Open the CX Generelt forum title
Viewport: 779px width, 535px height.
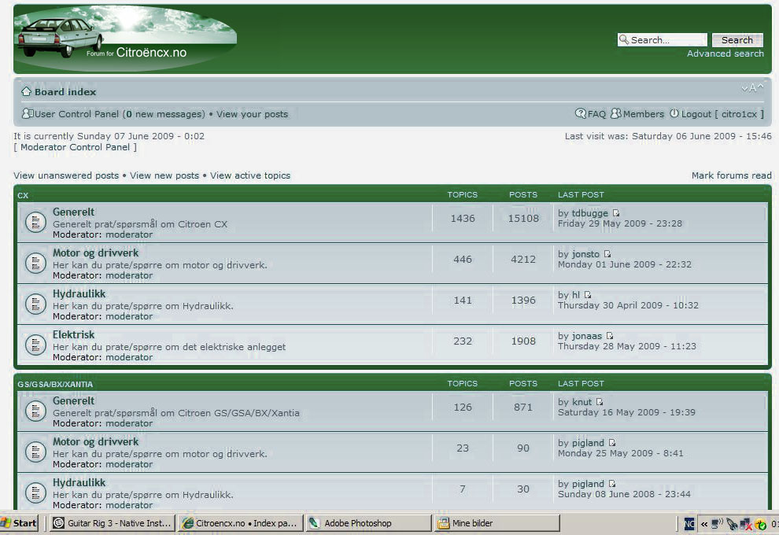pyautogui.click(x=73, y=212)
